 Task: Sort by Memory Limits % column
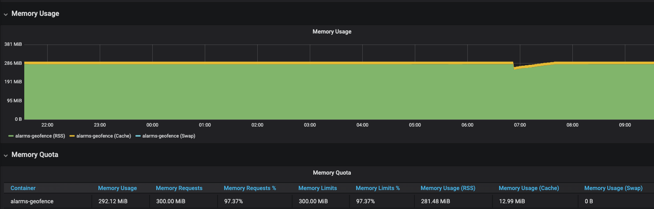coord(377,188)
